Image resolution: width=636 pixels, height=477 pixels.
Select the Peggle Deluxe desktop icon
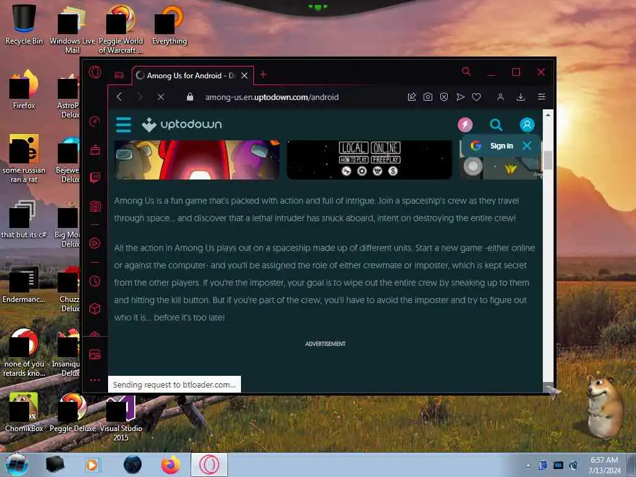click(73, 412)
